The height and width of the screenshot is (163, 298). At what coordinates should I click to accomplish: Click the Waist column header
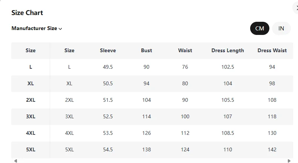tap(185, 50)
